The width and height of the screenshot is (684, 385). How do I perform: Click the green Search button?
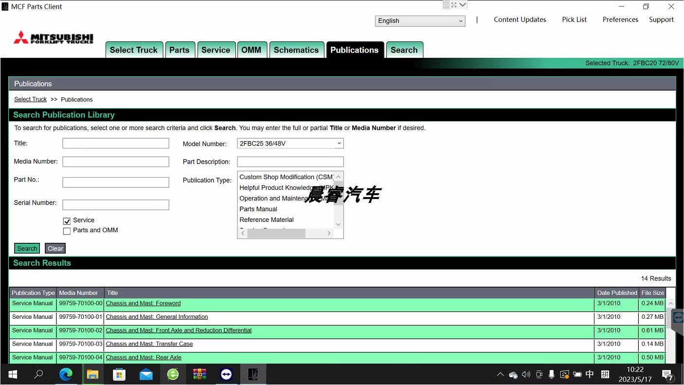click(27, 249)
